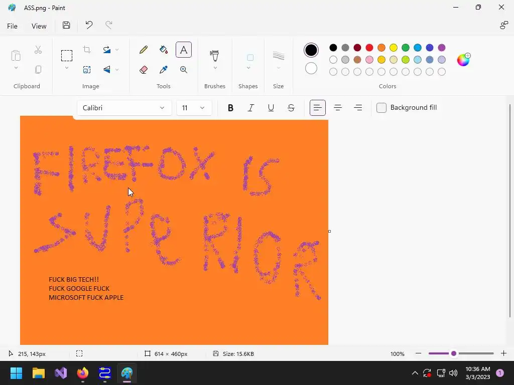This screenshot has width=514, height=385.
Task: Click the rectangular Selection tool
Action: coord(67,56)
